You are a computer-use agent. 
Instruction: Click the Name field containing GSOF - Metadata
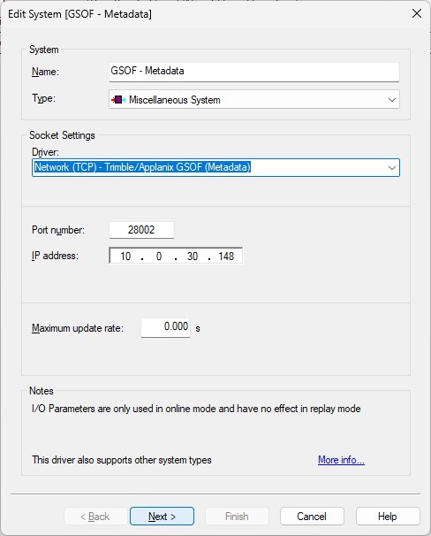254,72
